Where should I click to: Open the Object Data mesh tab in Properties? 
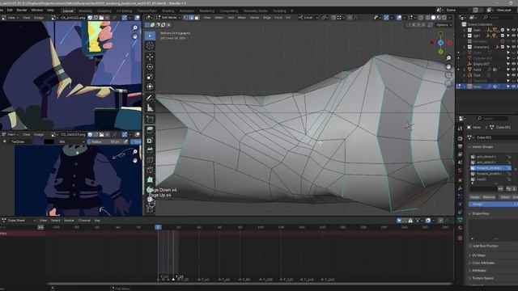click(x=460, y=219)
